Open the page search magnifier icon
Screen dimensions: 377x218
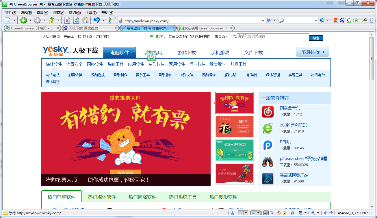[371, 20]
